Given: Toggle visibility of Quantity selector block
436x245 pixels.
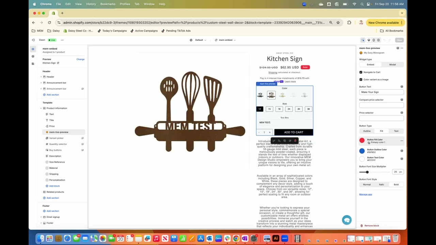Looking at the screenshot, I should [82, 144].
